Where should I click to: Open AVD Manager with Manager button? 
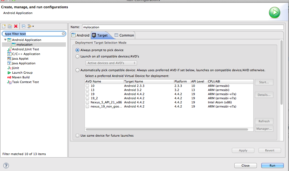[x=264, y=129]
